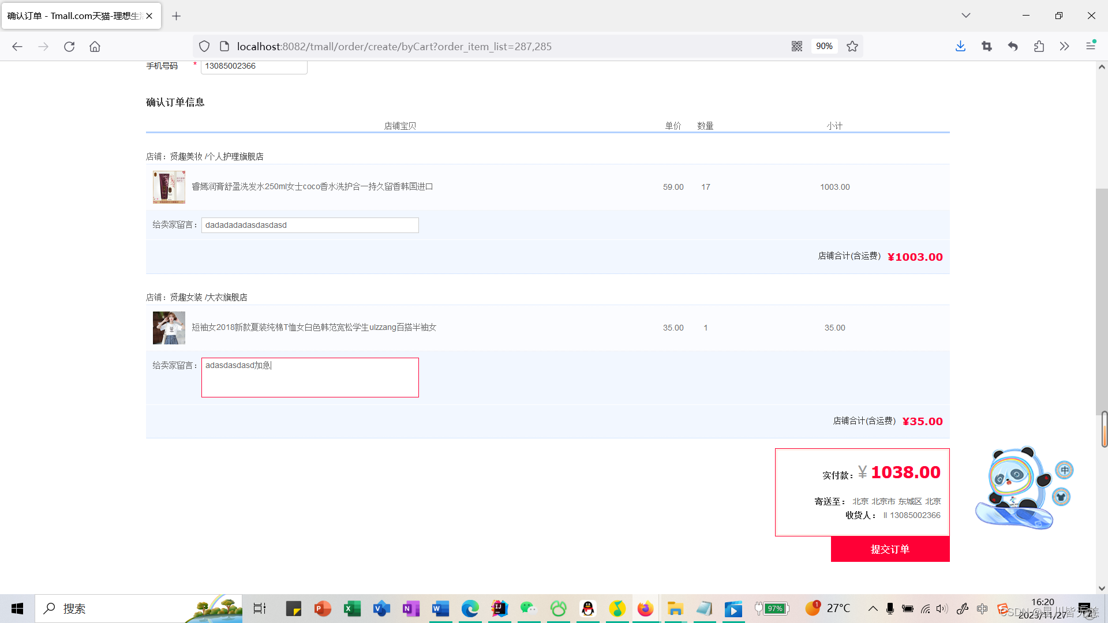This screenshot has width=1108, height=623.
Task: Open File Explorer from the taskbar
Action: pyautogui.click(x=675, y=609)
